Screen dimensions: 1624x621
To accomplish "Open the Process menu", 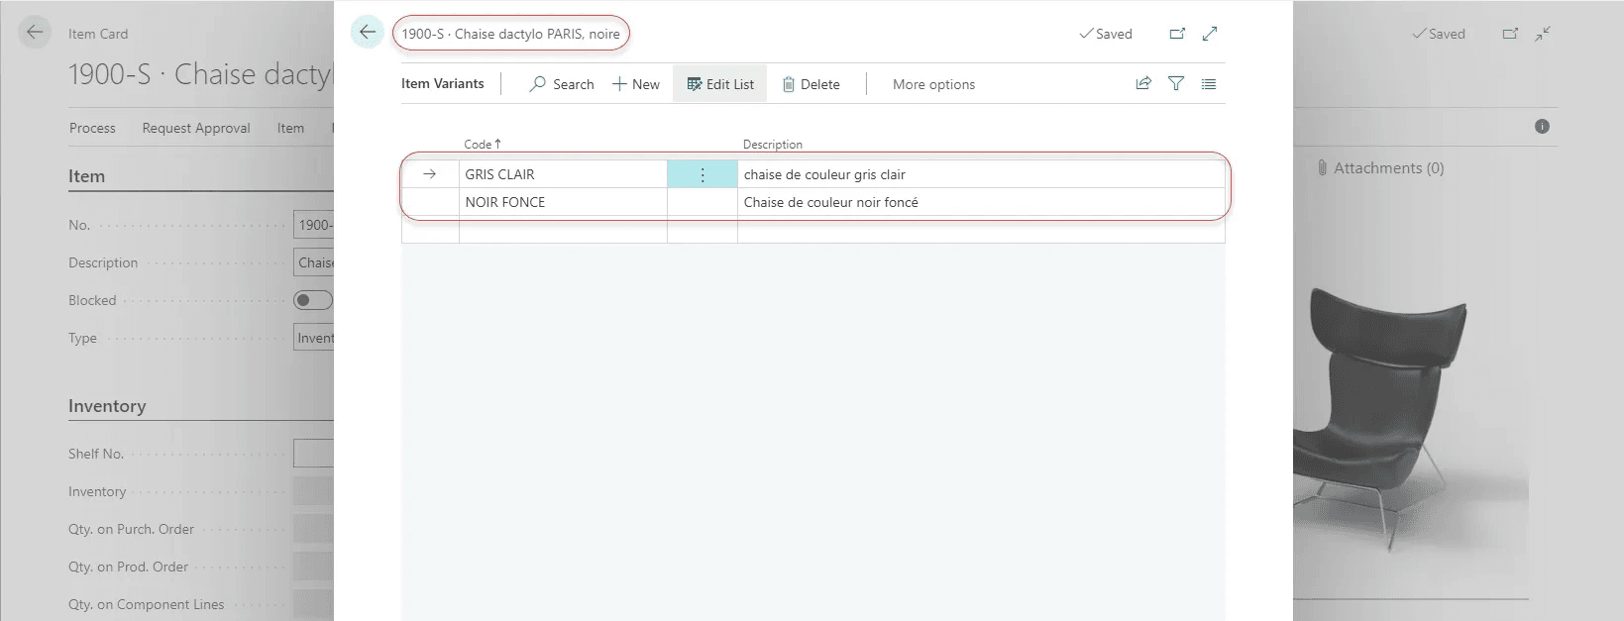I will (x=92, y=128).
